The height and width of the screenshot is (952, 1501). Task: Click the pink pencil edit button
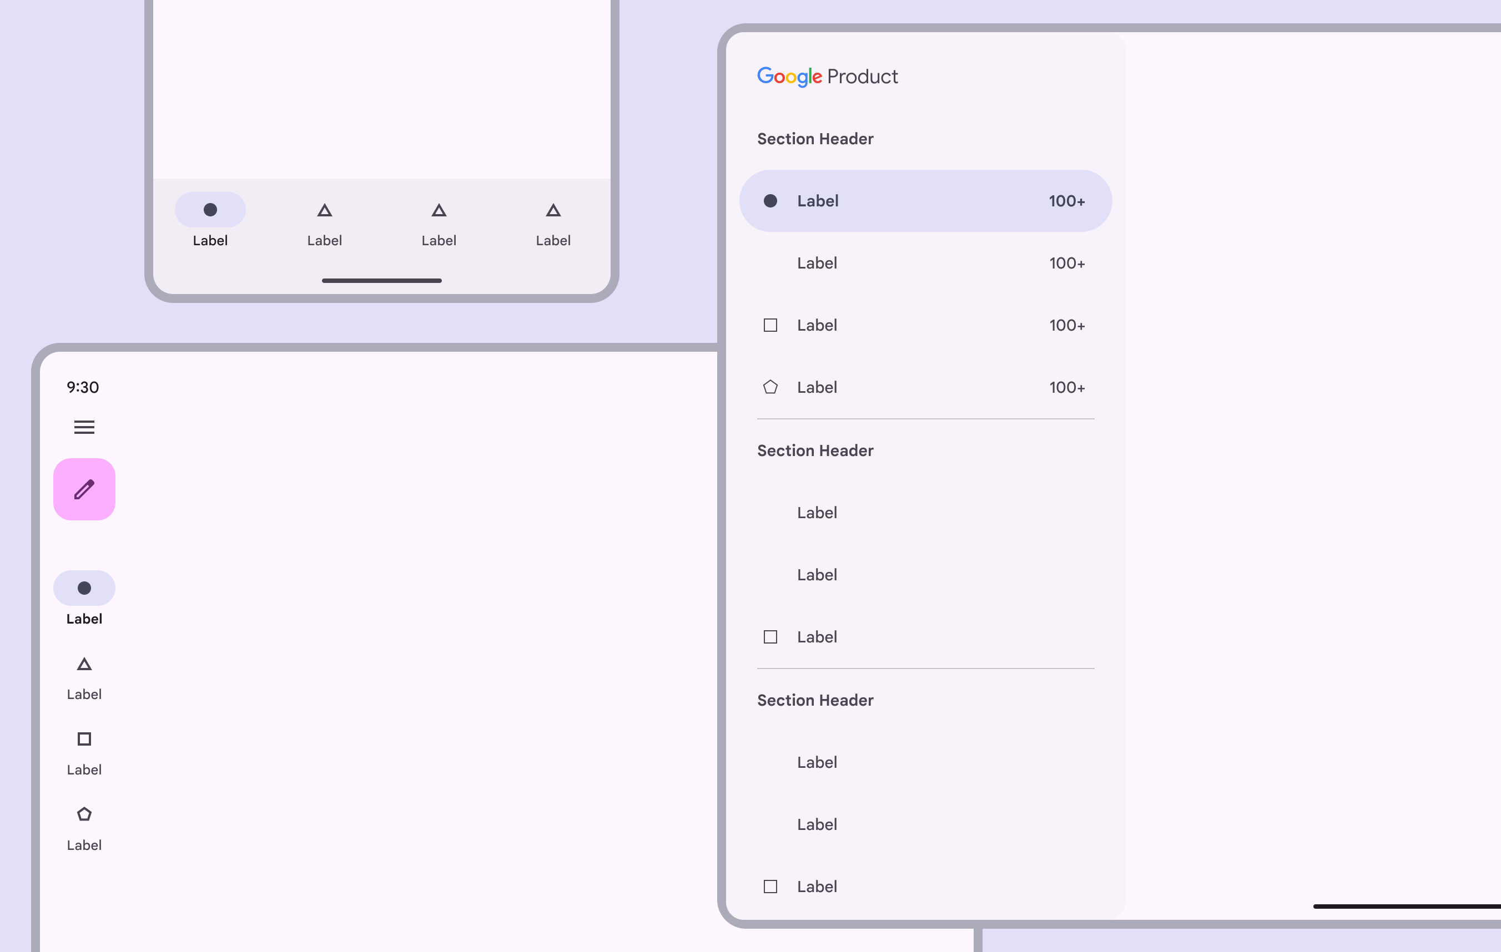(84, 490)
